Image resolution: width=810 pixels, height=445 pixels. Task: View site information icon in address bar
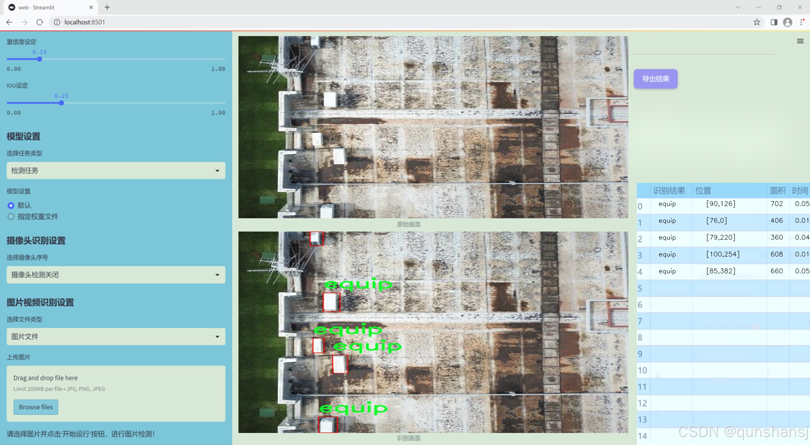(57, 22)
